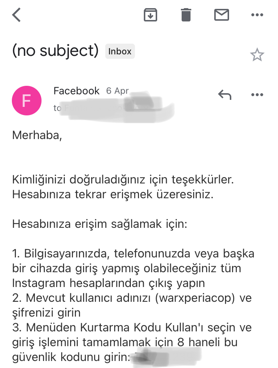Mark the email as unread
The height and width of the screenshot is (368, 278).
pyautogui.click(x=222, y=15)
